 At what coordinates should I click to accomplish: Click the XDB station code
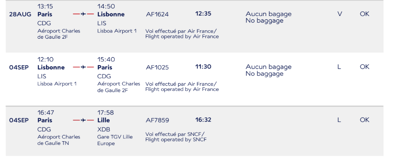pyautogui.click(x=104, y=129)
